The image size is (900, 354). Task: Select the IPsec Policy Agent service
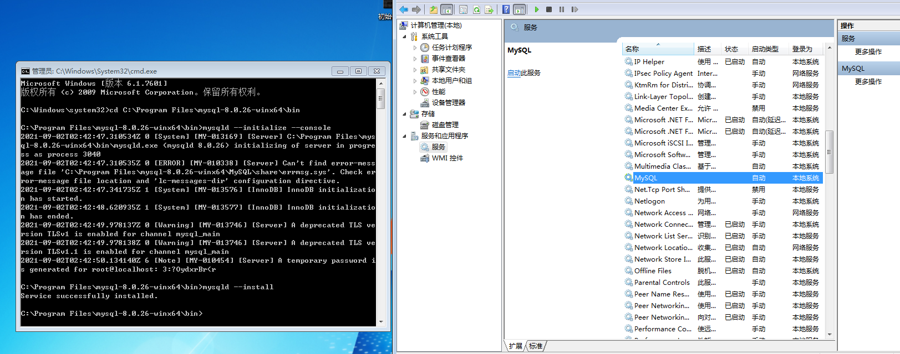click(723, 74)
